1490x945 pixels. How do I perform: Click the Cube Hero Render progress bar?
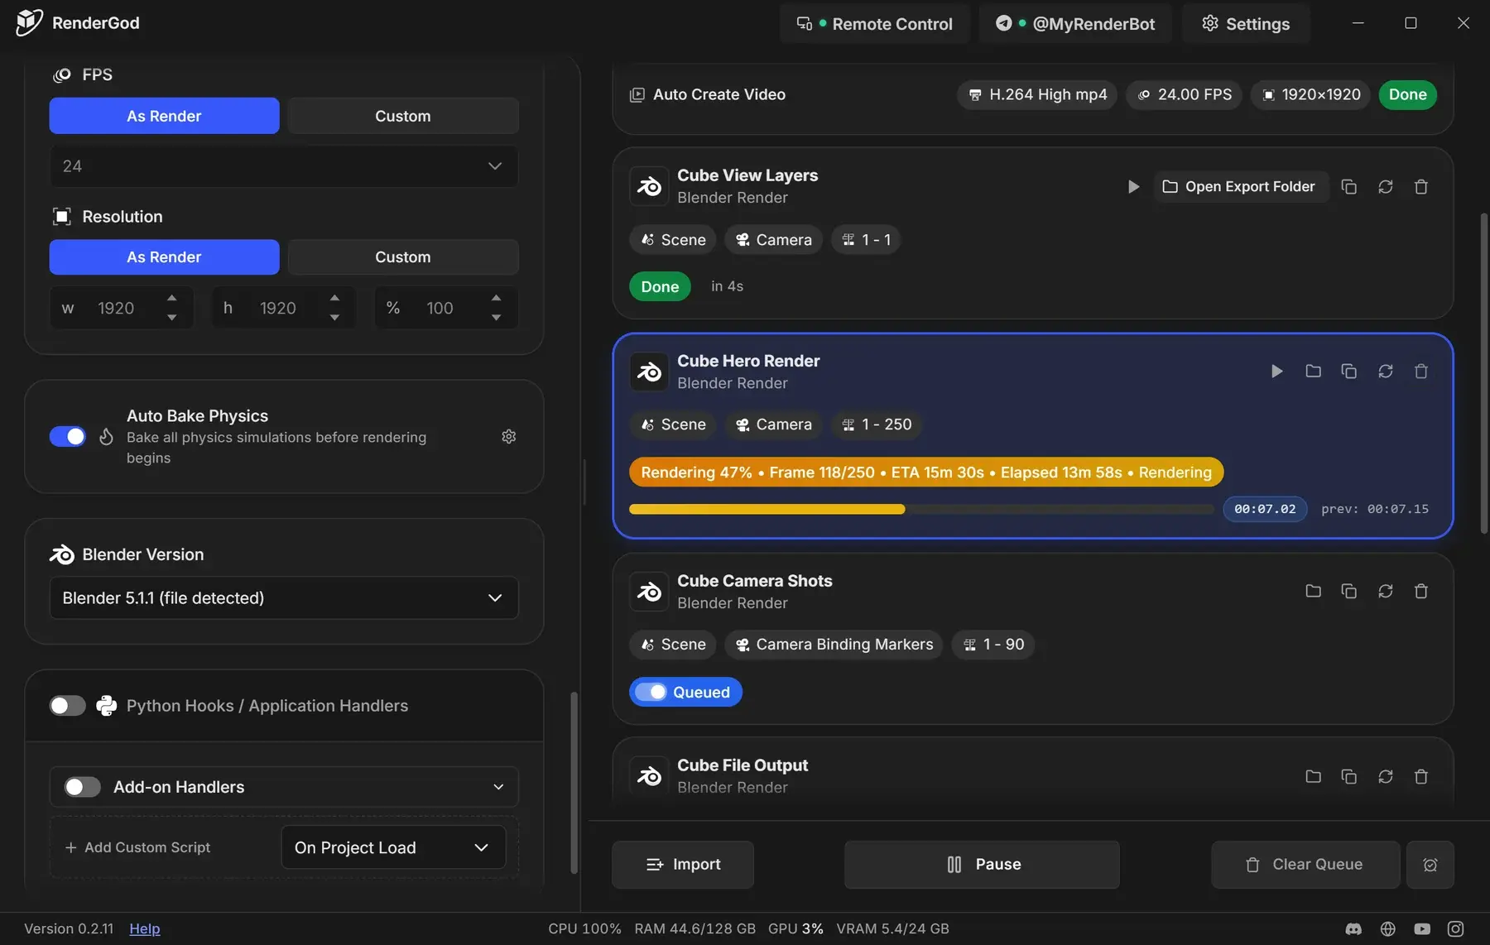pyautogui.click(x=921, y=509)
